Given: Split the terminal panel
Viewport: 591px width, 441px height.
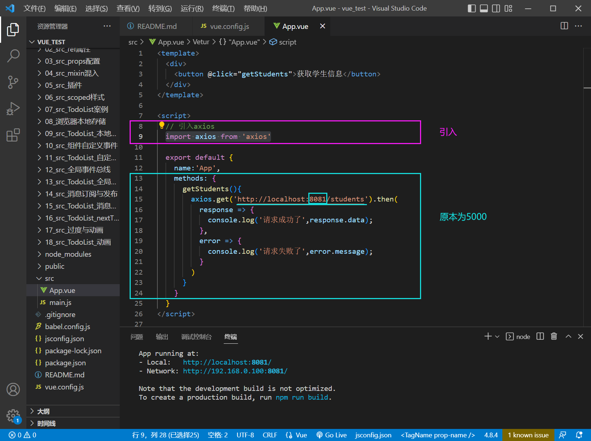Looking at the screenshot, I should point(540,336).
